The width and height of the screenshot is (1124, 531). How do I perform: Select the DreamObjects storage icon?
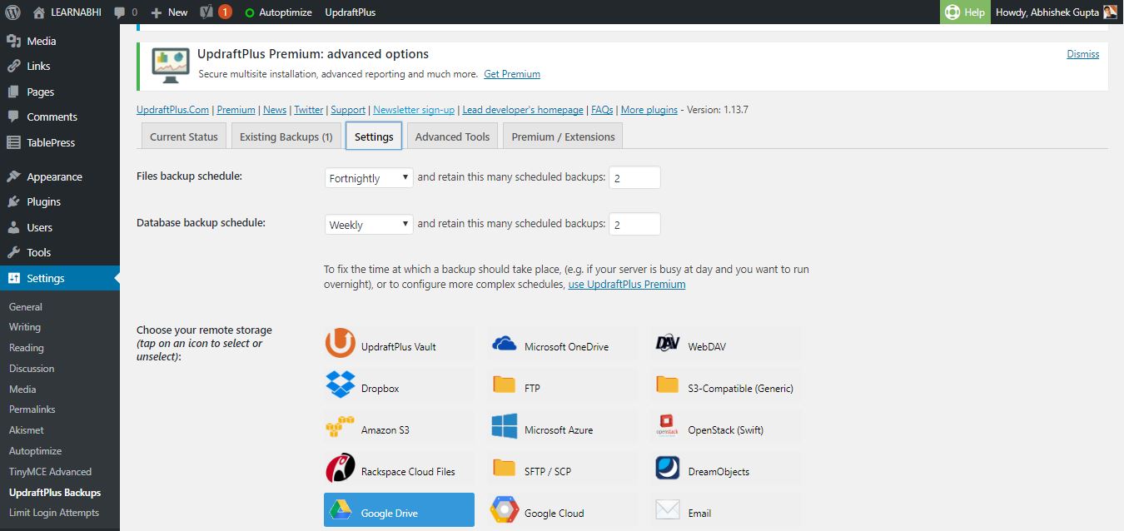tap(668, 469)
